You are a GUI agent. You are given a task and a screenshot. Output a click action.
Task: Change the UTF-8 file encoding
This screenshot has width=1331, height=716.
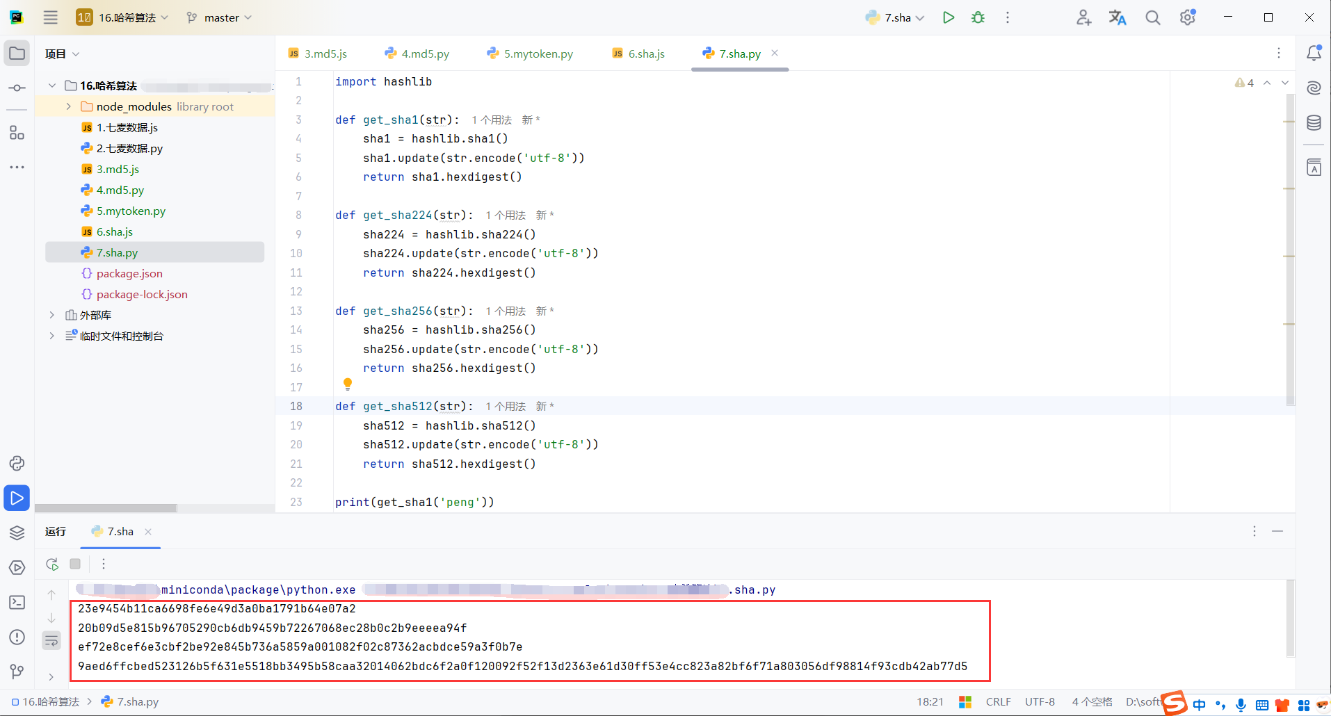(x=1040, y=702)
